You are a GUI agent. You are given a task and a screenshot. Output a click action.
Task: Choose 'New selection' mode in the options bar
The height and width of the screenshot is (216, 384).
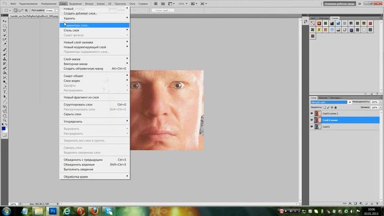point(16,10)
